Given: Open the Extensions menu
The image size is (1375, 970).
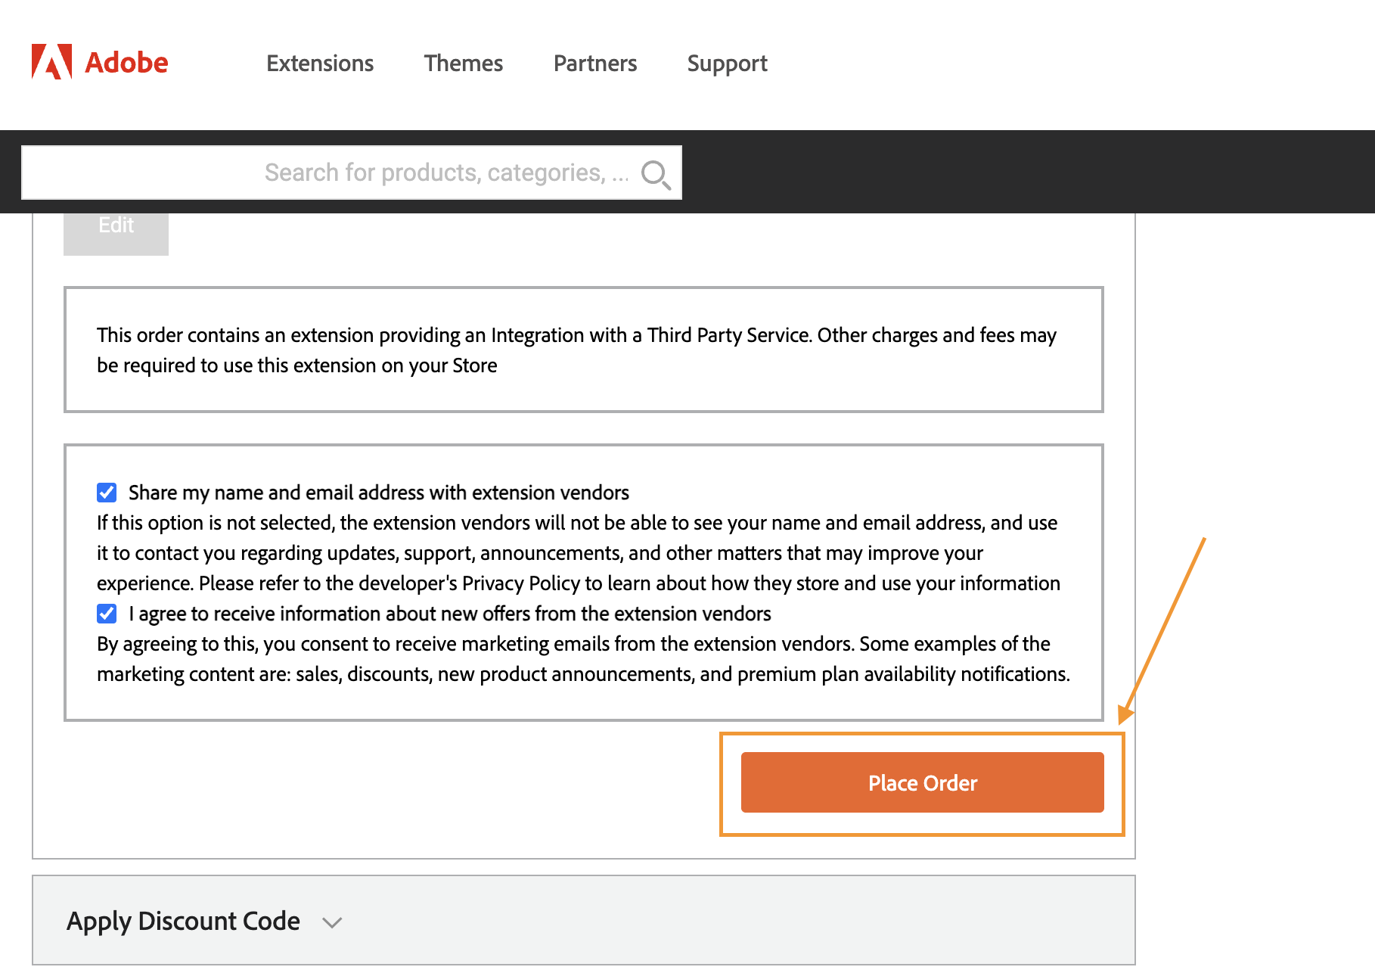Looking at the screenshot, I should pyautogui.click(x=320, y=64).
